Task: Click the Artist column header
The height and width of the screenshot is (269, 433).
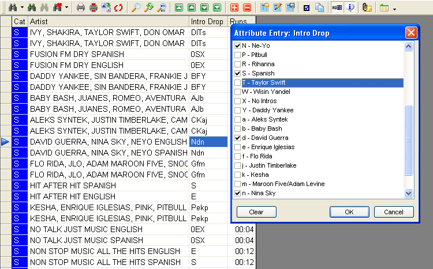Action: [109, 21]
